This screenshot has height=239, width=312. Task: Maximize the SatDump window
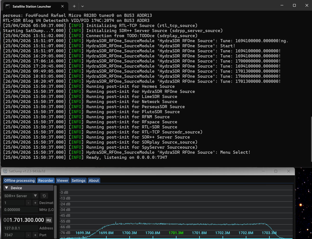pos(276,171)
